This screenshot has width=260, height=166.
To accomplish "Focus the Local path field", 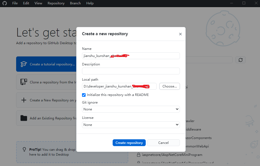I will click(x=119, y=86).
